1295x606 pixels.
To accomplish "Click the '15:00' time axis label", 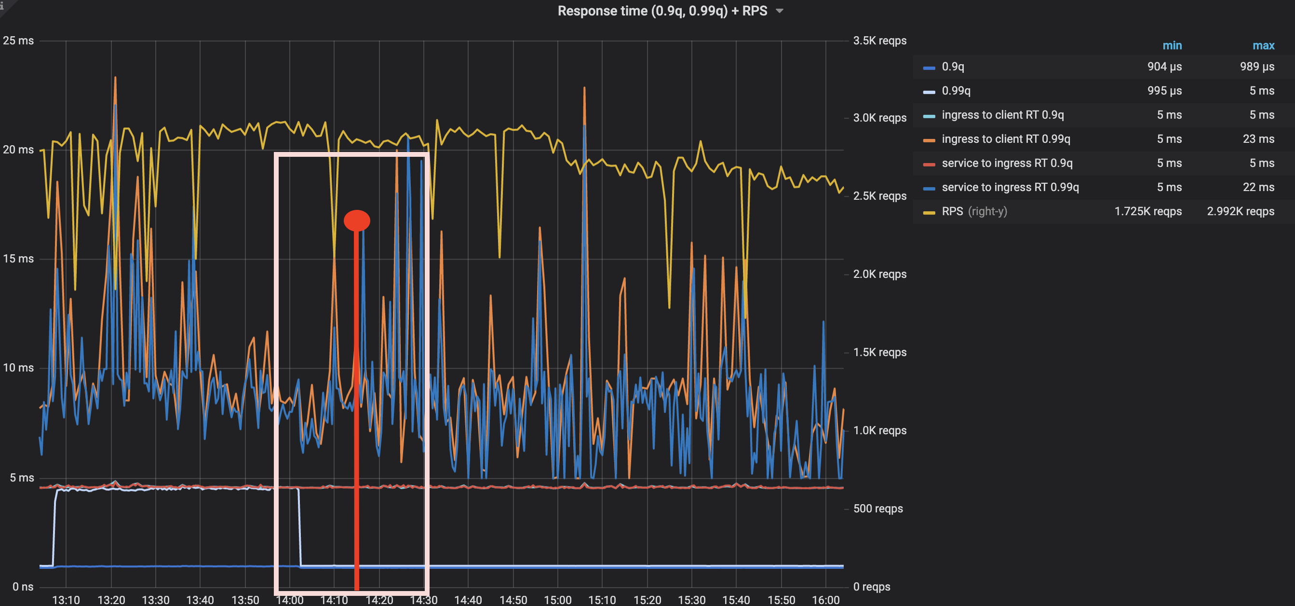I will point(557,600).
